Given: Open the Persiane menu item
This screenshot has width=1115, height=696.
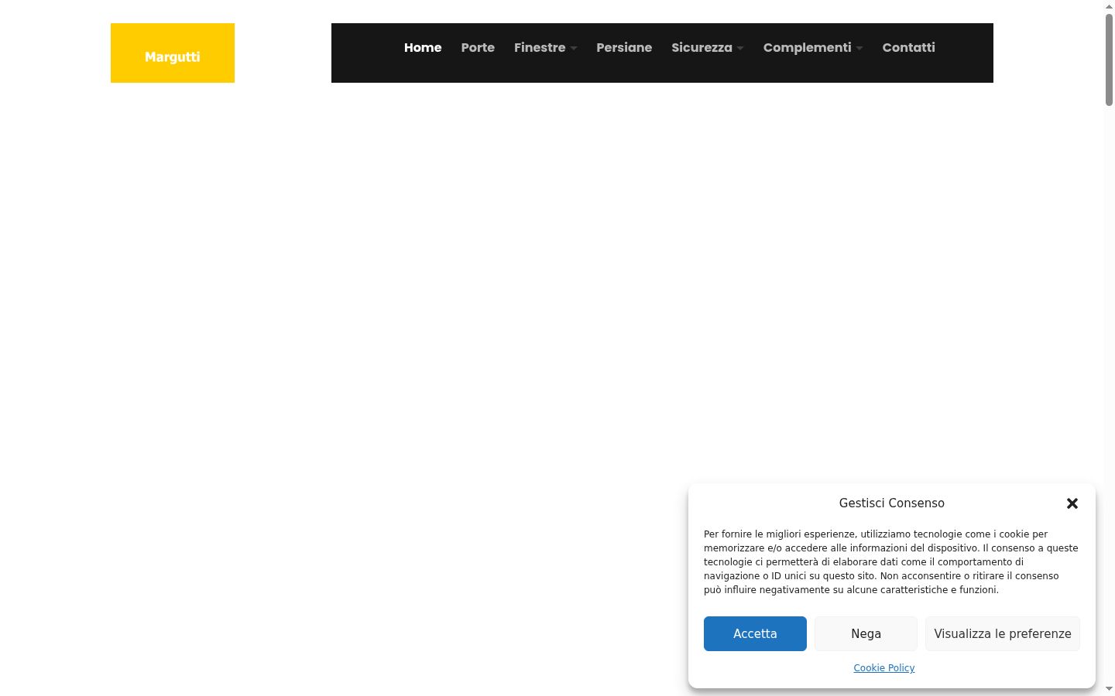Looking at the screenshot, I should tap(624, 47).
